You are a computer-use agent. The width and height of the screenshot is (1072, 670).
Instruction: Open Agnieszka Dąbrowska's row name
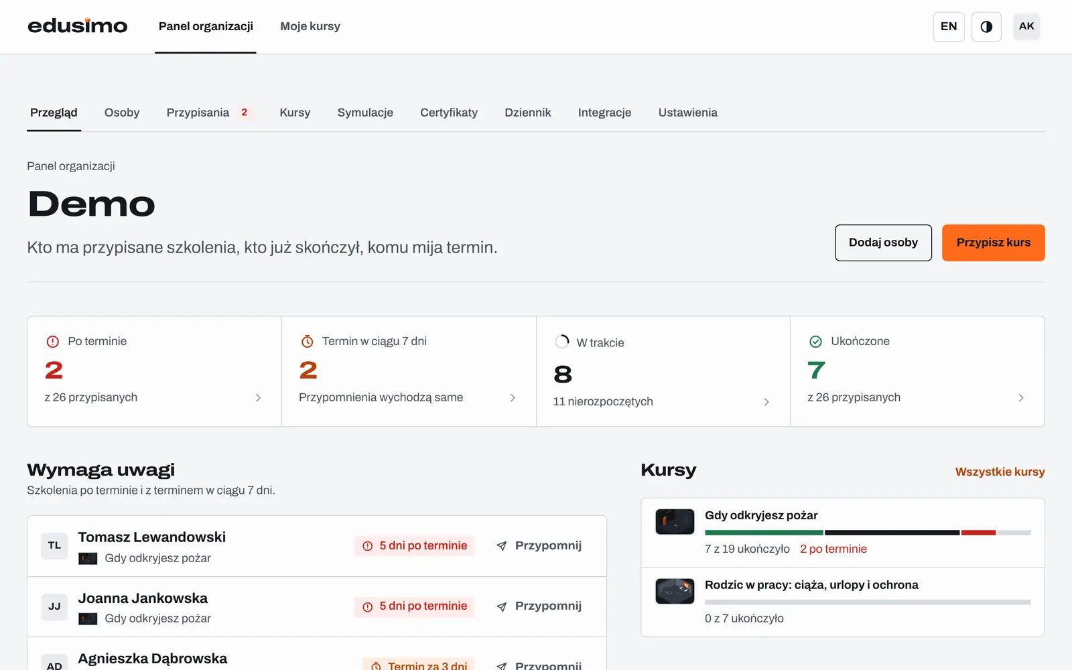(153, 659)
